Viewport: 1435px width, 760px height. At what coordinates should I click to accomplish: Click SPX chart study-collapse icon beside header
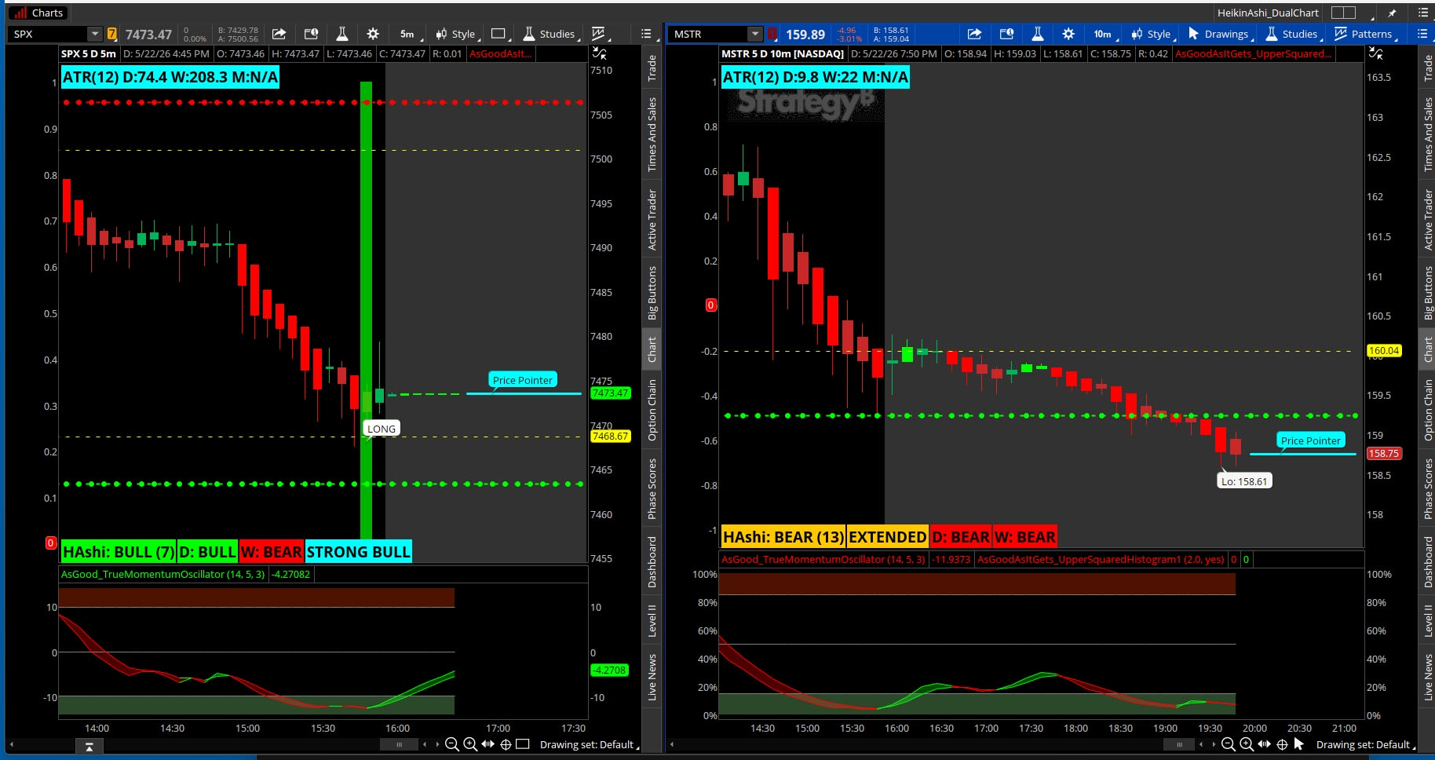[599, 53]
